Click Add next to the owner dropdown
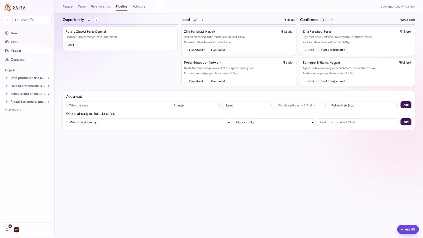The height and width of the screenshot is (238, 423). pyautogui.click(x=406, y=105)
